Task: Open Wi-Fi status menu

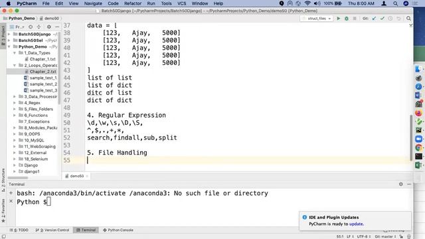Action: coord(307,3)
